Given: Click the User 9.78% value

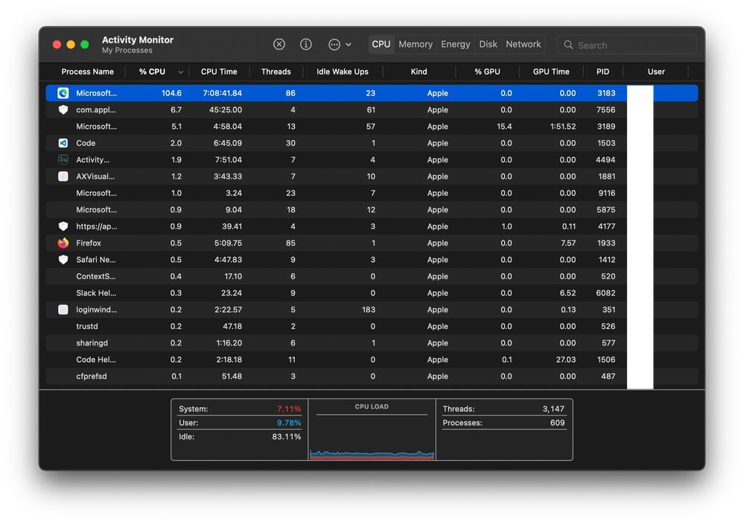Looking at the screenshot, I should pyautogui.click(x=289, y=422).
